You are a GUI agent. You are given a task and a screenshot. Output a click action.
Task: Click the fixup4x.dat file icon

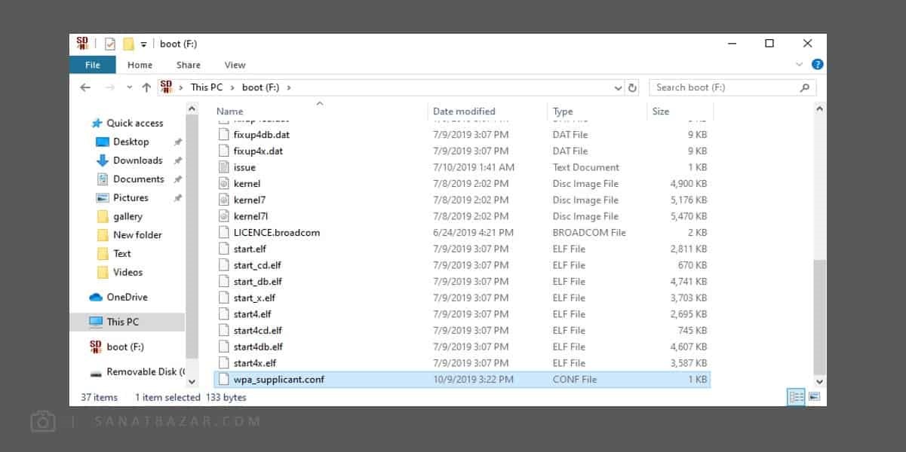pyautogui.click(x=223, y=151)
